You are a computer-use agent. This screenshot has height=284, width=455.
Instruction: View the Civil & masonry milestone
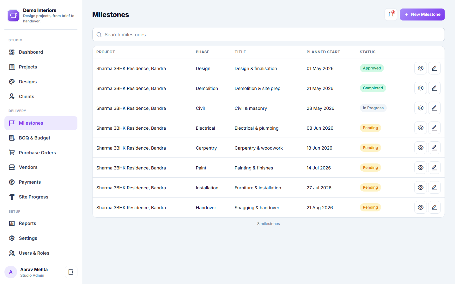tap(421, 108)
